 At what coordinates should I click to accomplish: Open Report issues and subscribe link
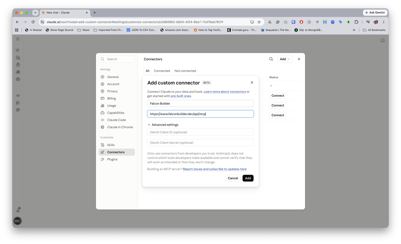point(215,169)
